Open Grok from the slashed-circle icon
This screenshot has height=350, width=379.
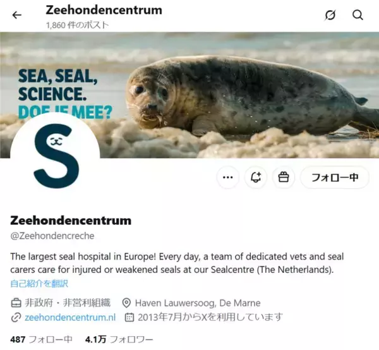(329, 15)
